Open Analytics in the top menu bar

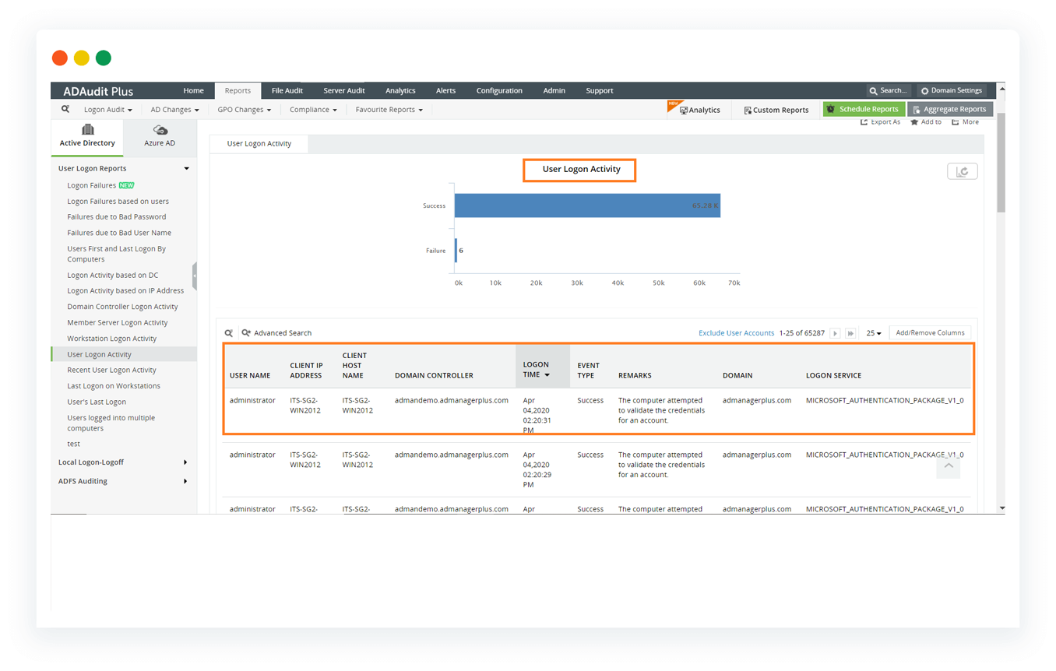pos(400,90)
